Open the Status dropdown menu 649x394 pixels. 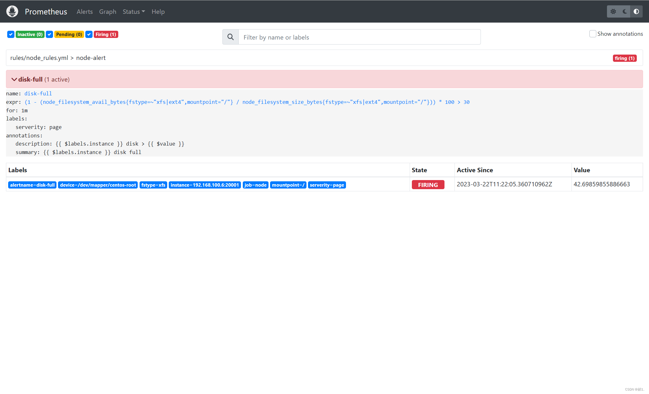(134, 12)
